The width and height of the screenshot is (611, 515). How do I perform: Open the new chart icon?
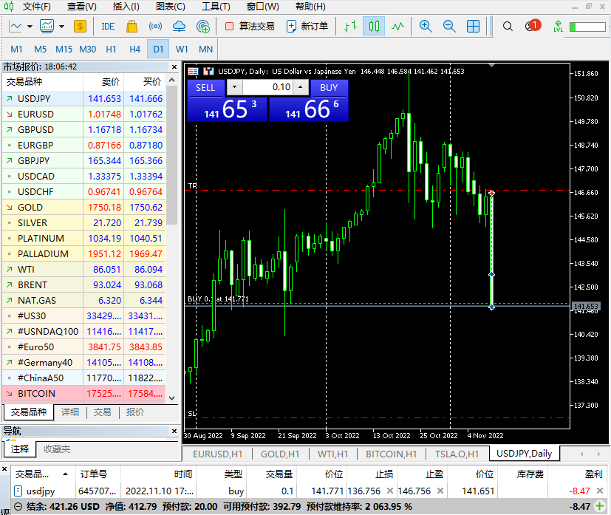(16, 27)
